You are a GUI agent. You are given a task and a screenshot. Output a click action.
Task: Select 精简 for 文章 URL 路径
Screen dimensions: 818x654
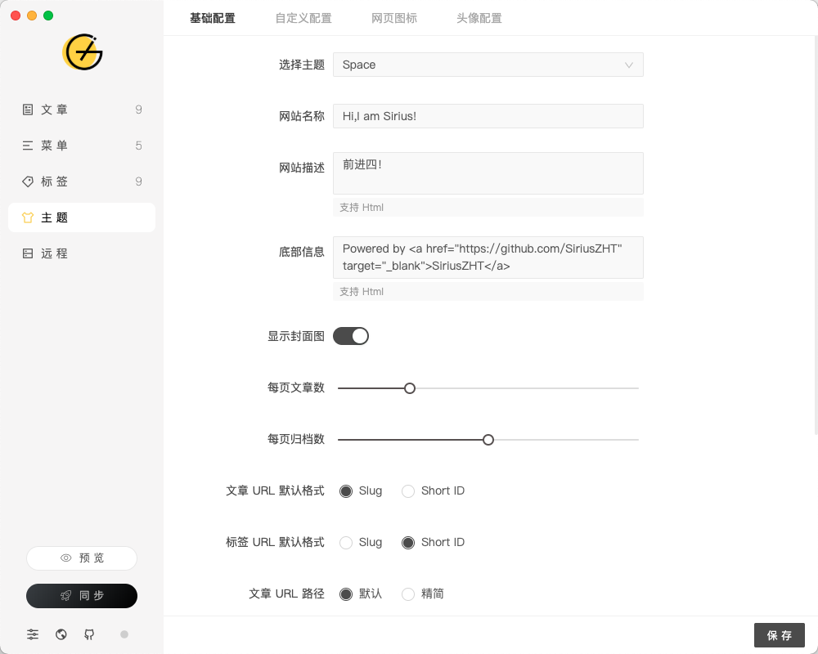pos(408,594)
